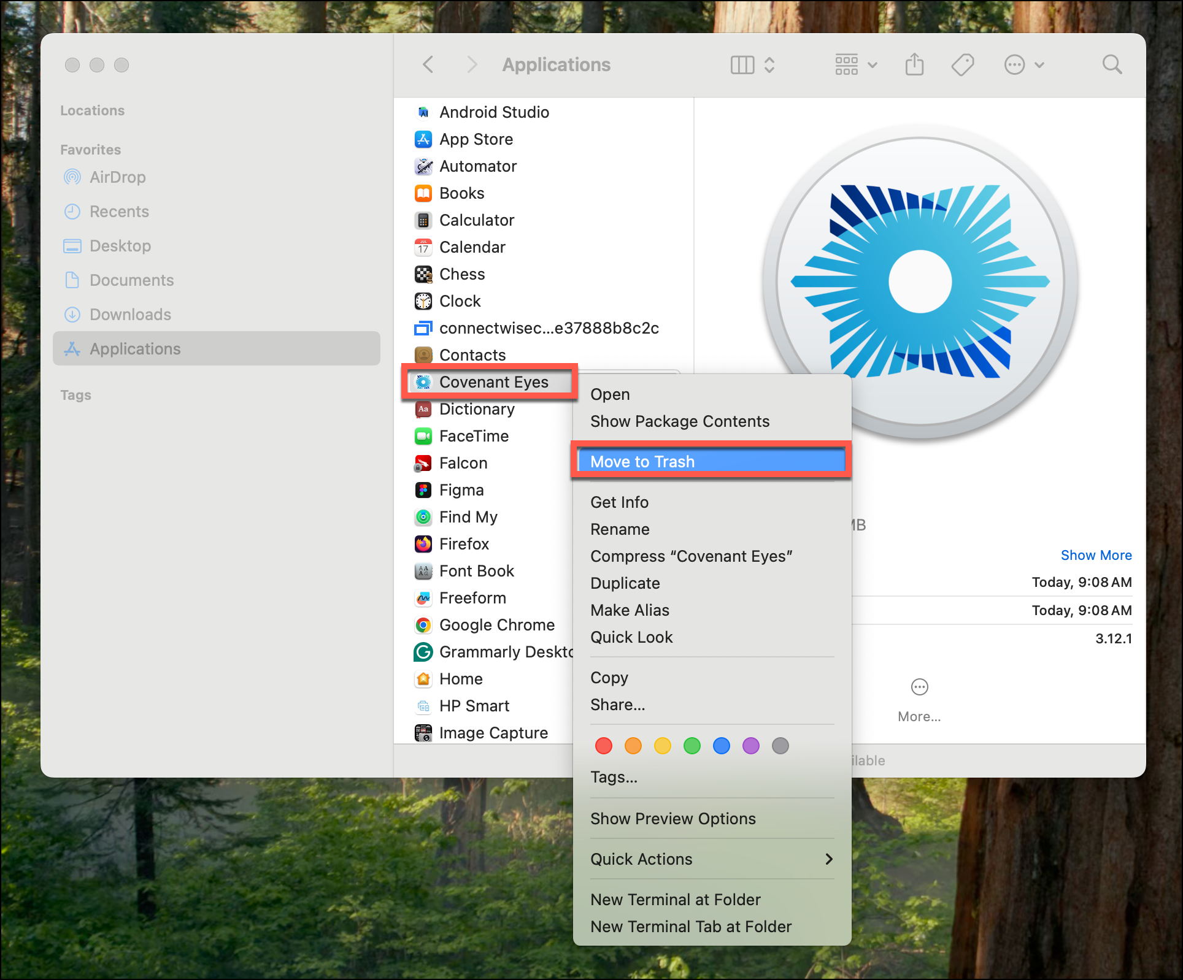Select the Figma app icon
Image resolution: width=1183 pixels, height=980 pixels.
point(423,490)
